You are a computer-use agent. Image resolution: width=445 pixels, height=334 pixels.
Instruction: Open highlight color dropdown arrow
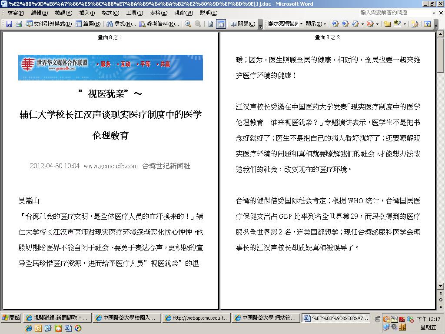point(405,24)
